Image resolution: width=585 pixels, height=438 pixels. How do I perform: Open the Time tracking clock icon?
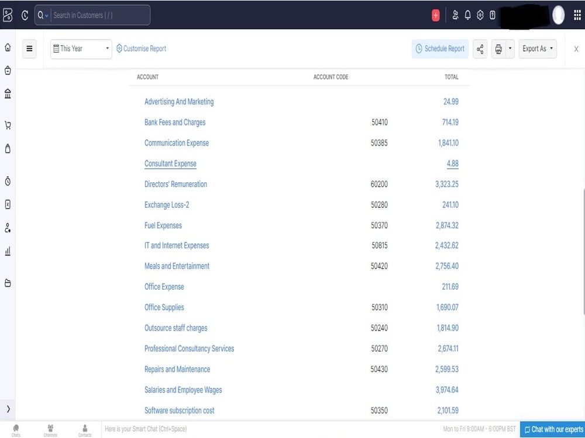(x=7, y=181)
